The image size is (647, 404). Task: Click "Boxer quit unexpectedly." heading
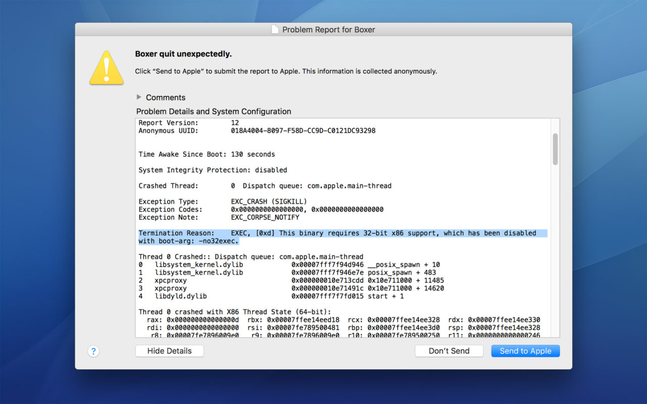183,54
